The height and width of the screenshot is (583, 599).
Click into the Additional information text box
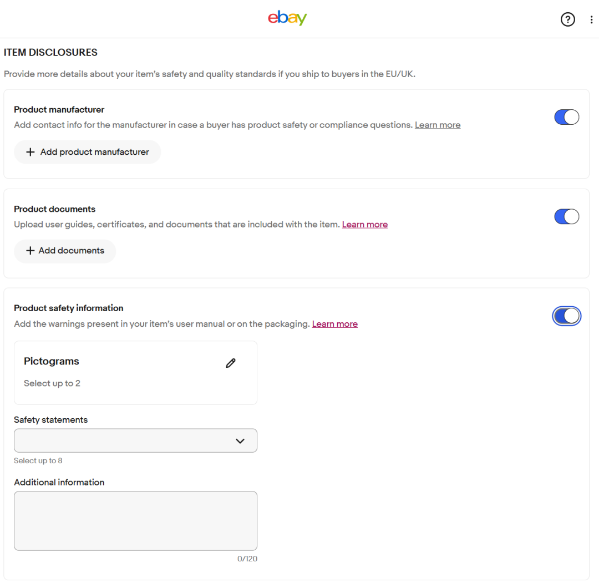[135, 520]
